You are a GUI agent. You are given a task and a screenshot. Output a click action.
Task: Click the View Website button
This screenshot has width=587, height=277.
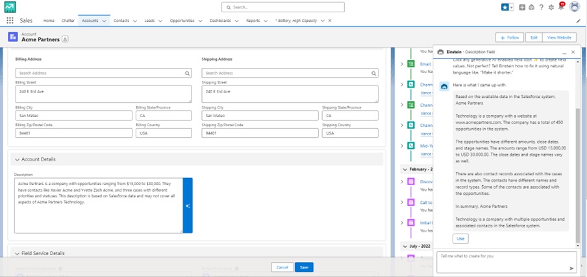click(559, 38)
